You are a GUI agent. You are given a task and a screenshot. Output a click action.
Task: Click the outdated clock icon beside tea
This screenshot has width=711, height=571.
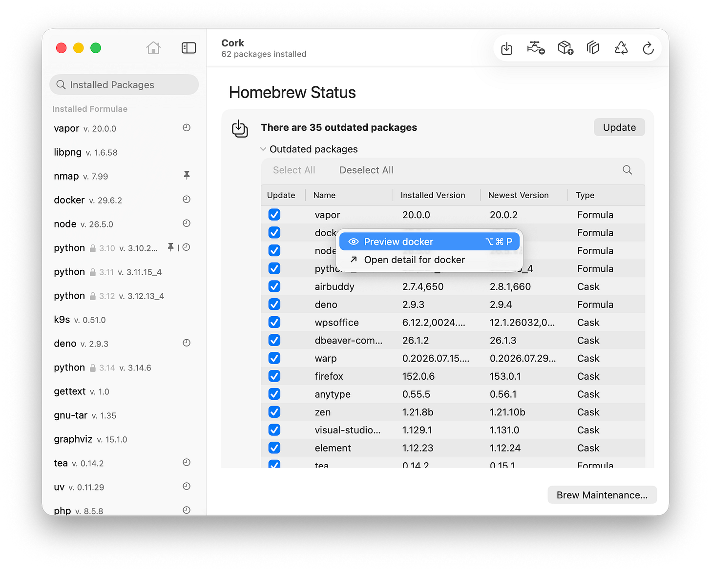[x=187, y=463]
